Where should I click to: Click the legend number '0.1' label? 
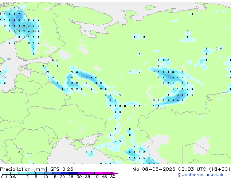(4, 177)
